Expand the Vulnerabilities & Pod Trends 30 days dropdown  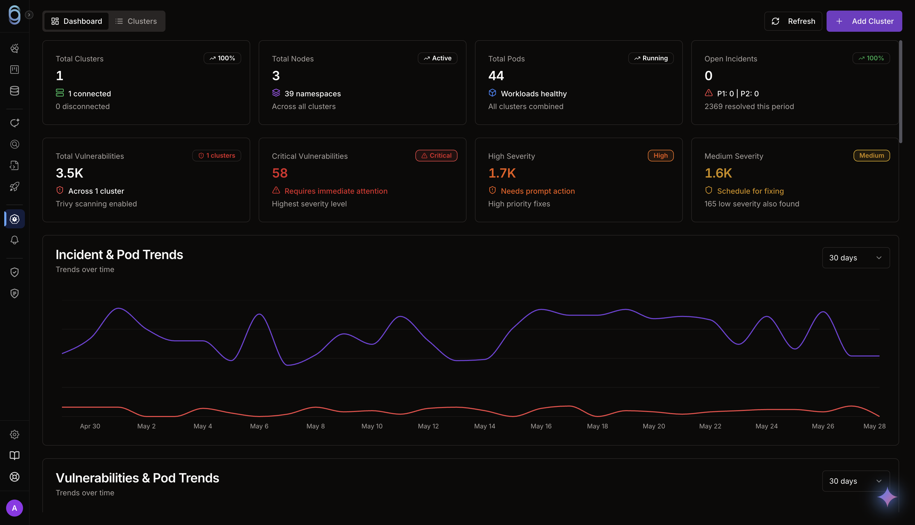click(856, 481)
